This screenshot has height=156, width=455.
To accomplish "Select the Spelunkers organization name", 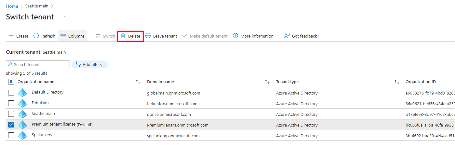I will coord(42,135).
